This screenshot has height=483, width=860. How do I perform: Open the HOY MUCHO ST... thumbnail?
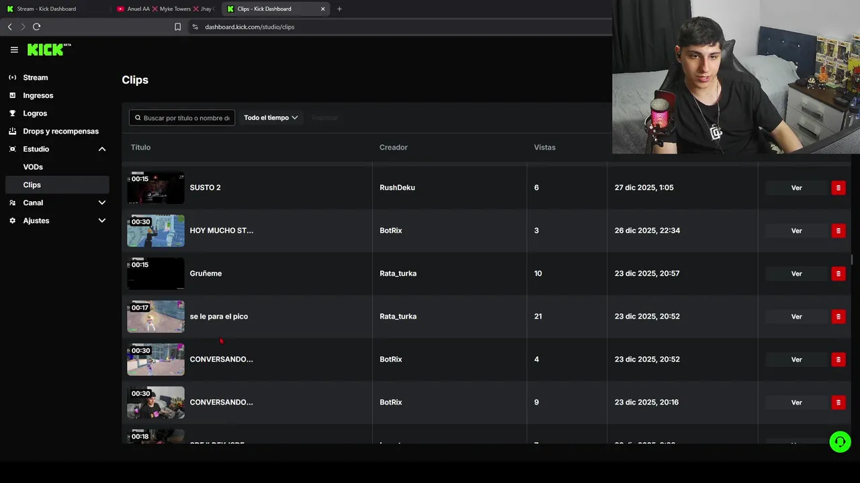click(x=156, y=231)
